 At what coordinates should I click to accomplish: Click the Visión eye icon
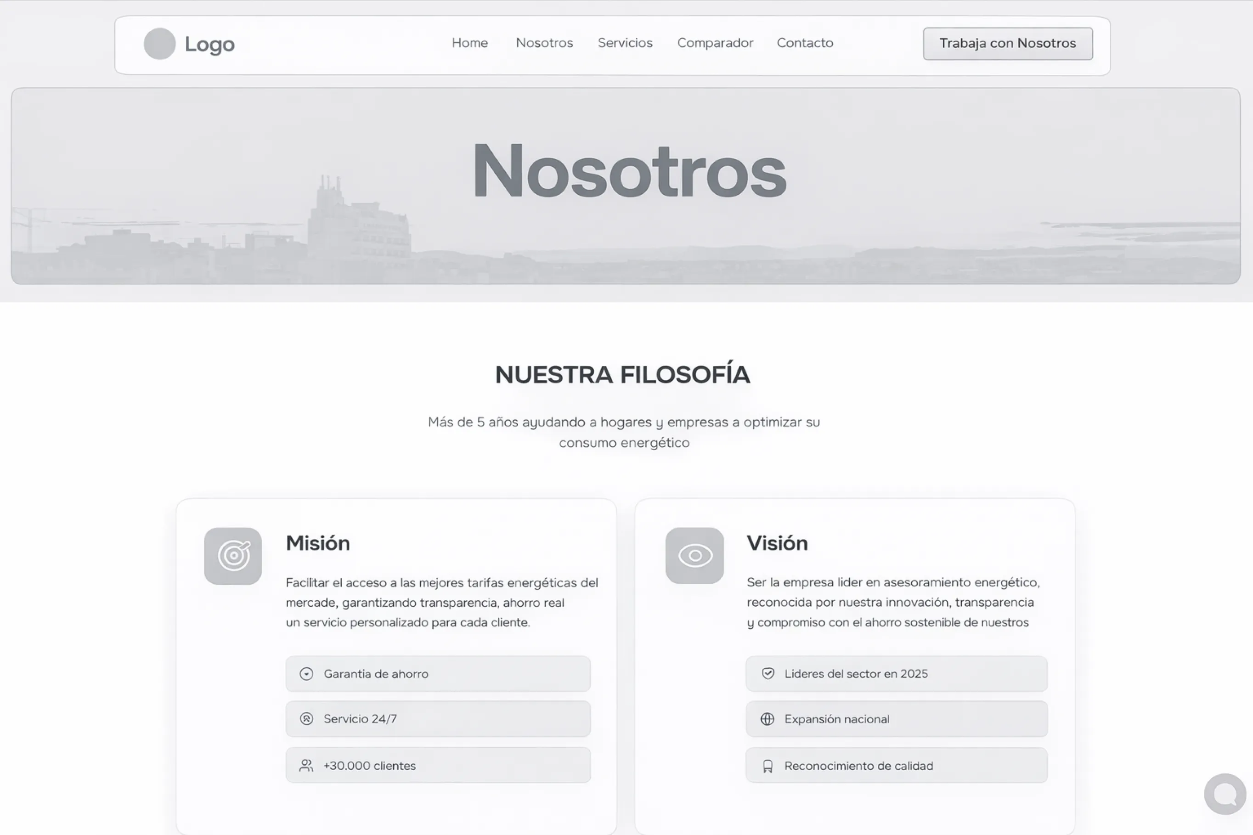pos(694,555)
